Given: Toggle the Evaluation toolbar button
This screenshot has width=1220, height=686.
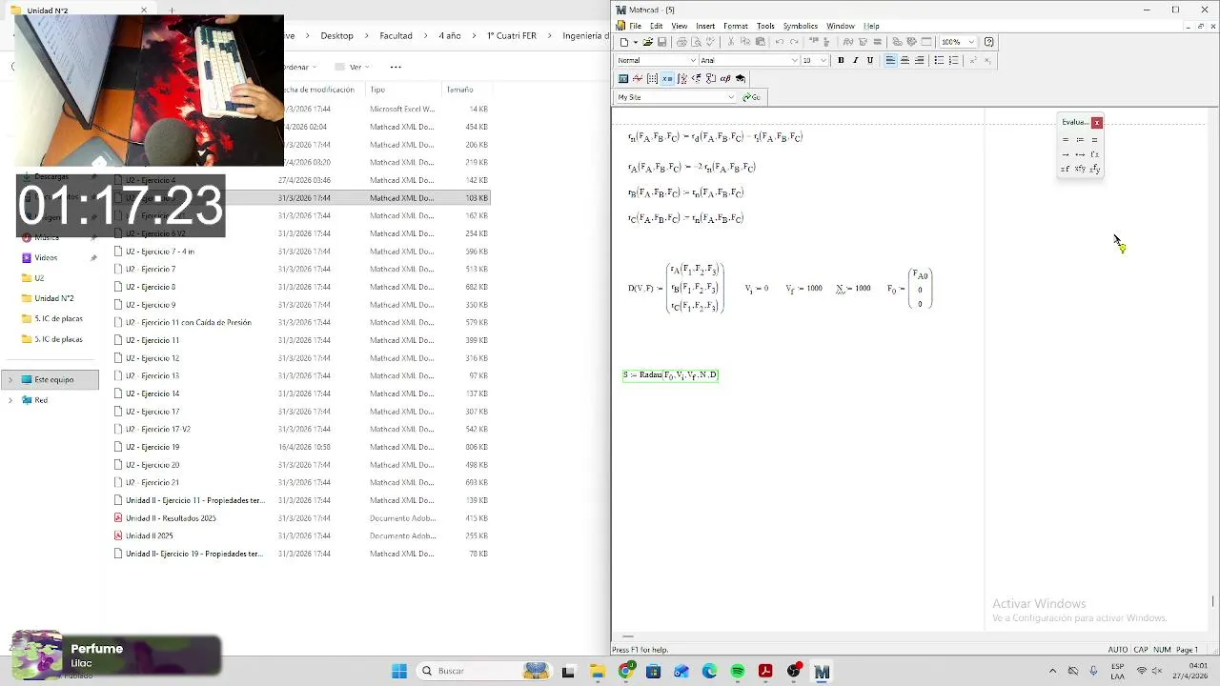Looking at the screenshot, I should (x=667, y=78).
